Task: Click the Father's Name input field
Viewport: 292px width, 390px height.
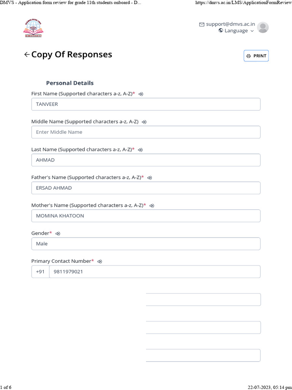Action: [x=146, y=188]
